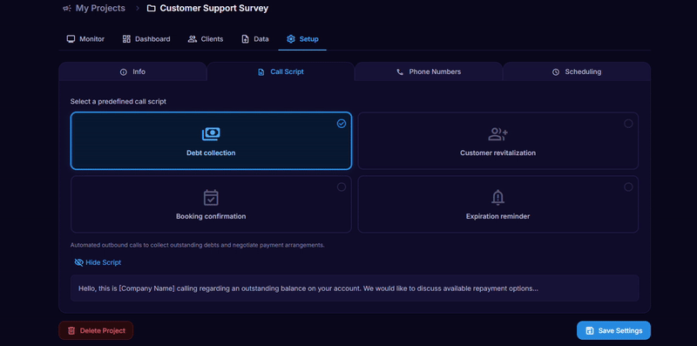Choose the Customer revitalization script card
The width and height of the screenshot is (697, 346).
point(497,140)
